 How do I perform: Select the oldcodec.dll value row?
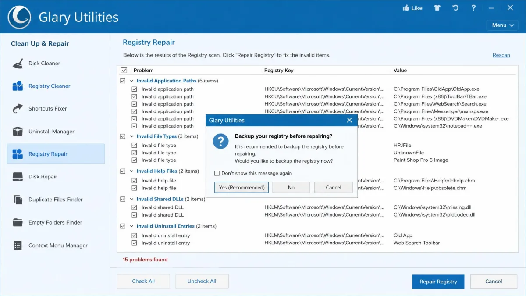(434, 215)
